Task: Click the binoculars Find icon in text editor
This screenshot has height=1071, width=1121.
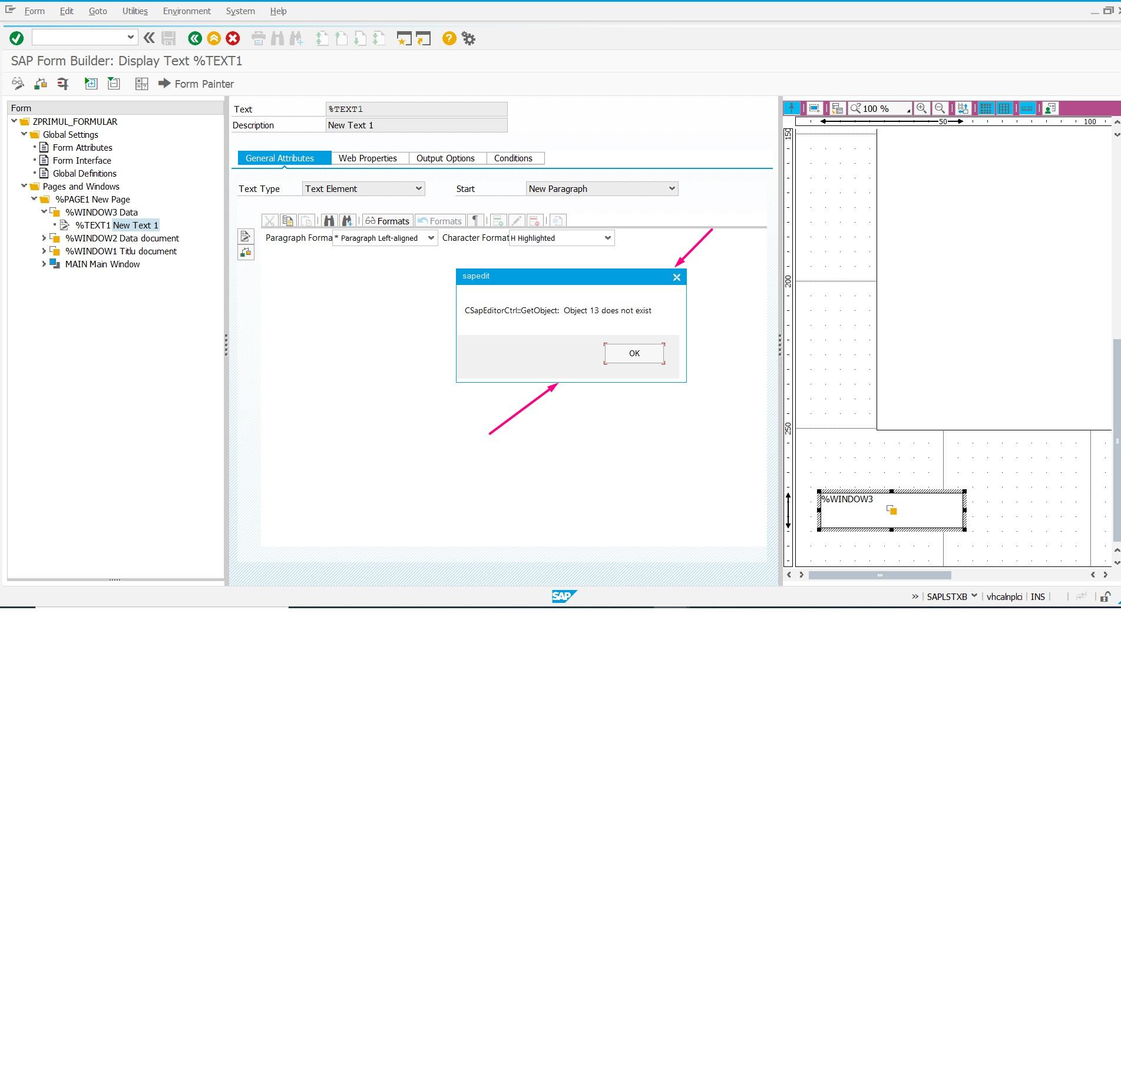Action: pyautogui.click(x=329, y=221)
